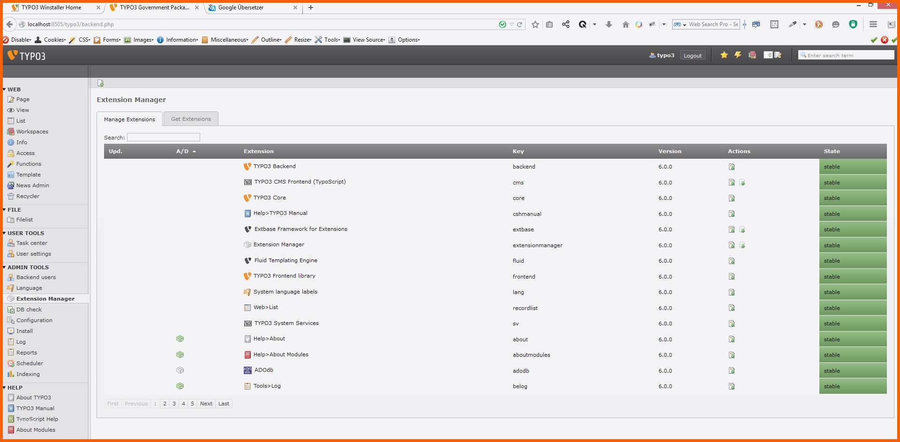The height and width of the screenshot is (442, 900).
Task: Switch to the Get Extensions tab
Action: 191,119
